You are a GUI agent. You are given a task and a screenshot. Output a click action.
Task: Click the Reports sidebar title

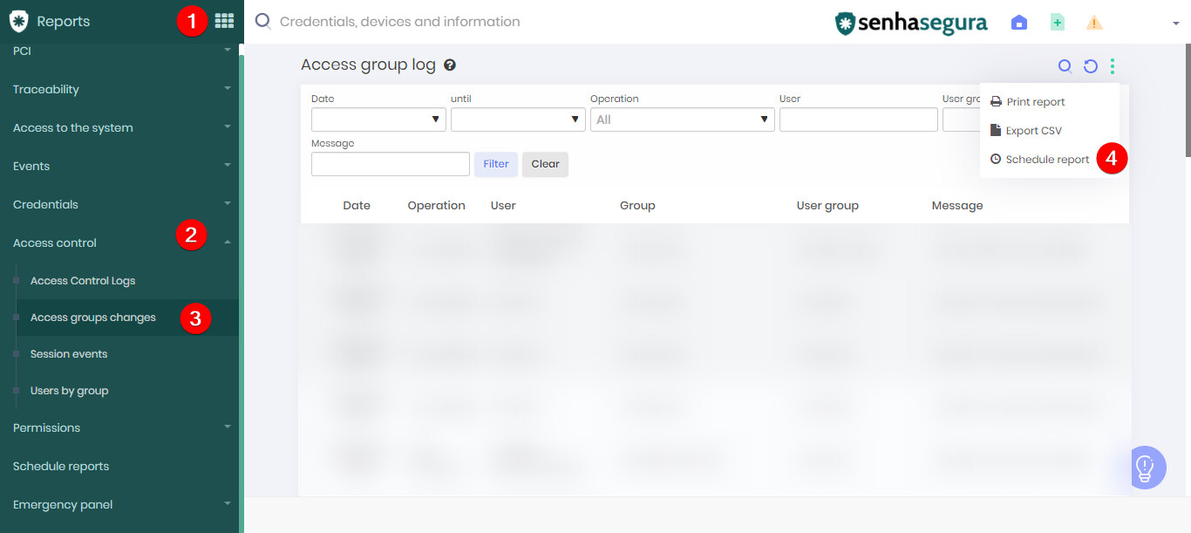[x=64, y=21]
